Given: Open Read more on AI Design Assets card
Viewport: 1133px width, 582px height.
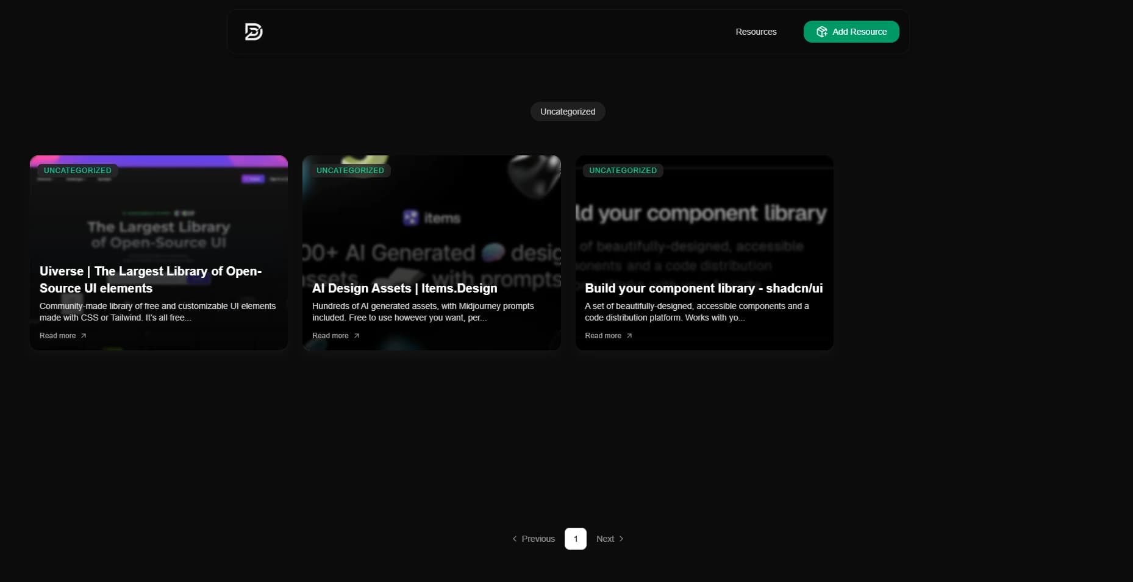Looking at the screenshot, I should [x=330, y=336].
